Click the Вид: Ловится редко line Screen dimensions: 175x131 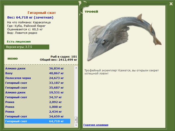pos(22,33)
